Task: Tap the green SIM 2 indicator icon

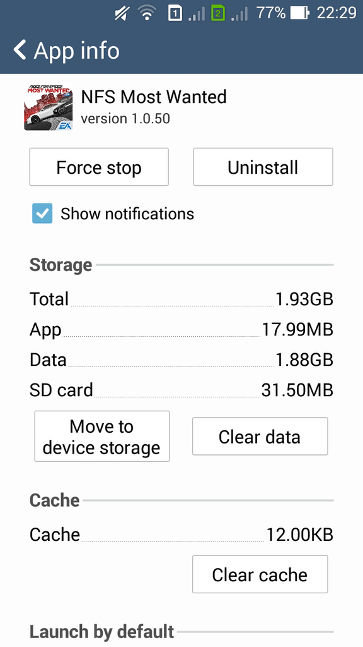Action: pos(217,14)
